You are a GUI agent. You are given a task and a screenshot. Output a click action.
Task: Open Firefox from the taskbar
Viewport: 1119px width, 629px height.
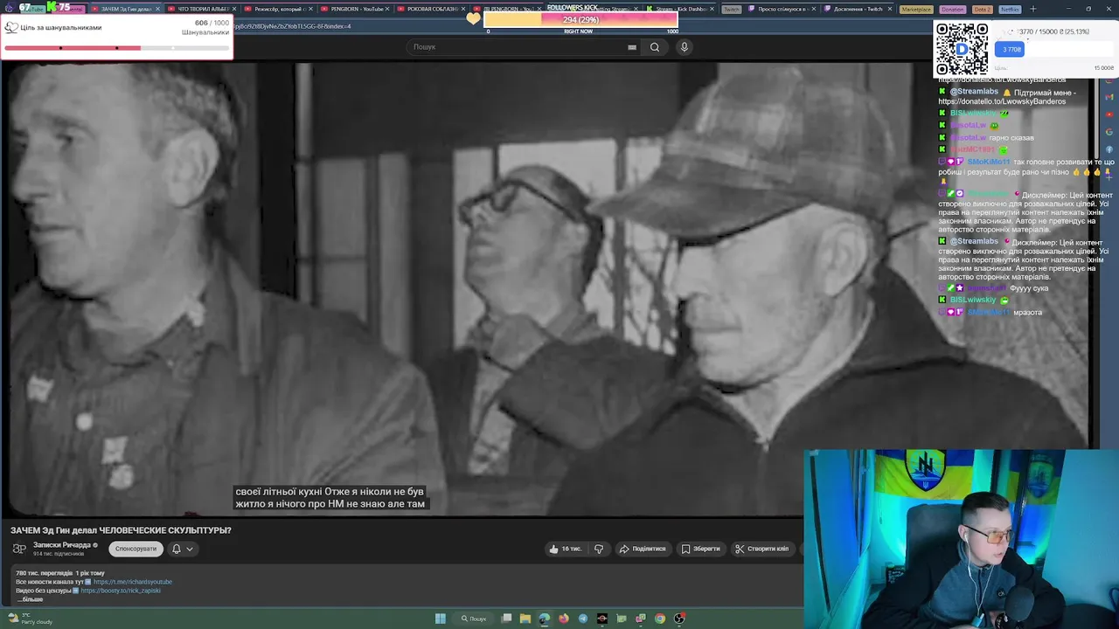point(564,619)
